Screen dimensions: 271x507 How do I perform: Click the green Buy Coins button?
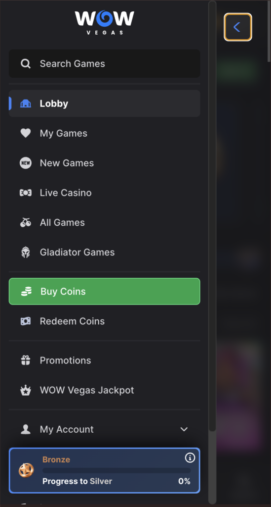coord(105,291)
